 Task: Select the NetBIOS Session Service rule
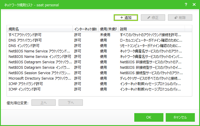pyautogui.click(x=99, y=73)
